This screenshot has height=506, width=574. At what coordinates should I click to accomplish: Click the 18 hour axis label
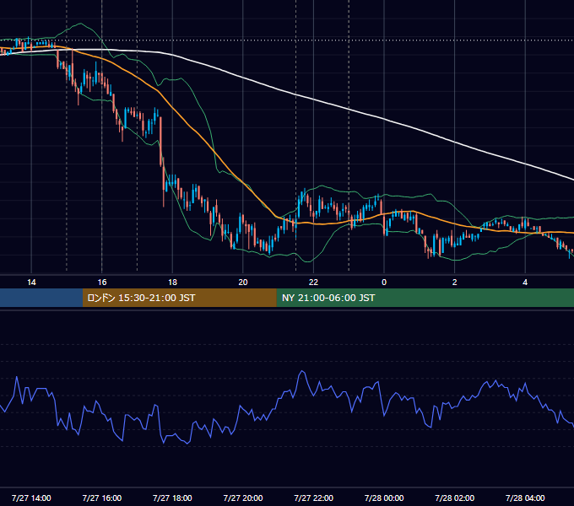click(x=172, y=283)
